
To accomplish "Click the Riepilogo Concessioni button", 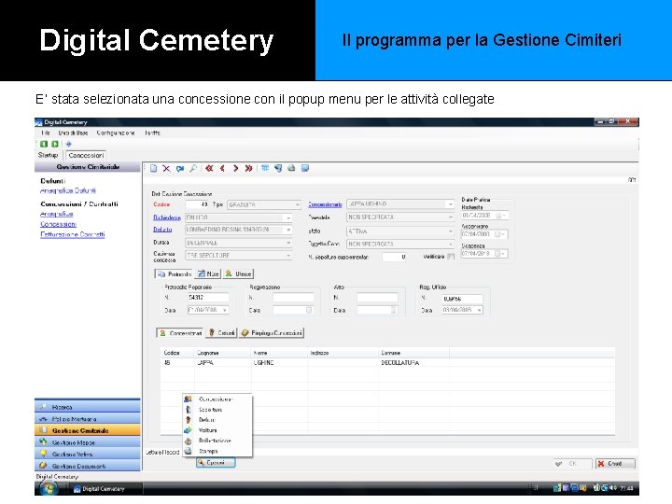I will coord(272,333).
